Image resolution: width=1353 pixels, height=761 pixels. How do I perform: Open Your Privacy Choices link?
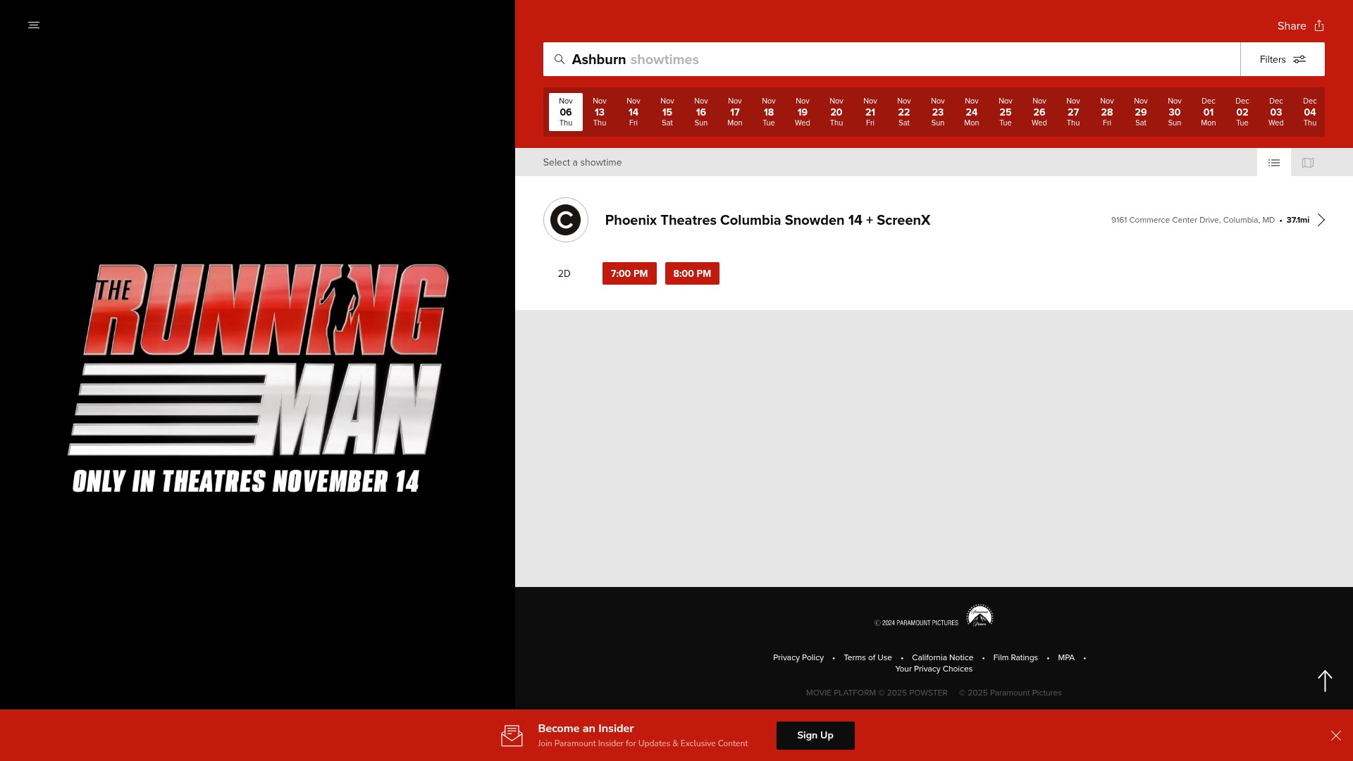934,669
